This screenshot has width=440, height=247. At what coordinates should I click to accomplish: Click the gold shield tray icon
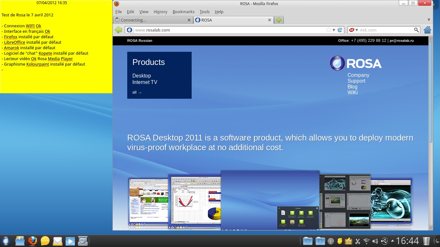pos(340,241)
